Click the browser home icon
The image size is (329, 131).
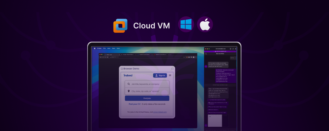pos(108,57)
